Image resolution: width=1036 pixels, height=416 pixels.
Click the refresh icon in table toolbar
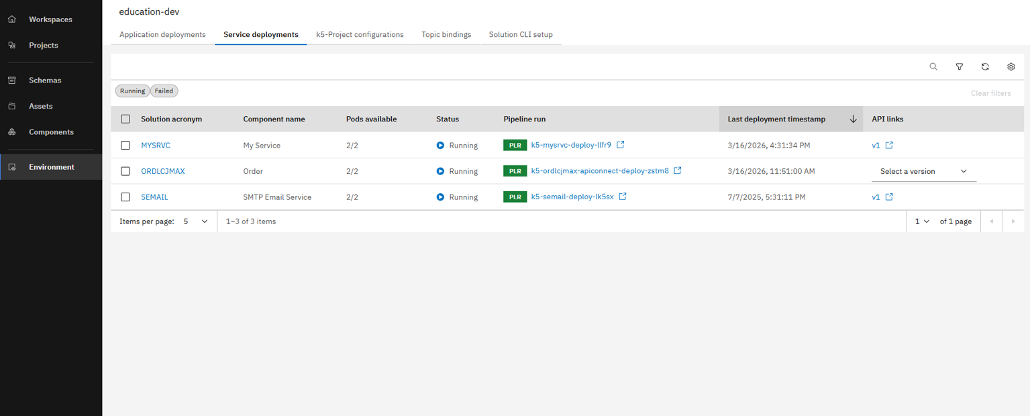985,66
